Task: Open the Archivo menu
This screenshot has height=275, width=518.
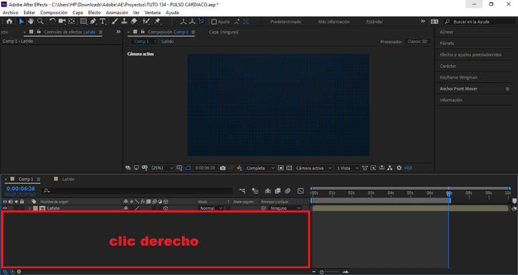Action: [x=10, y=12]
